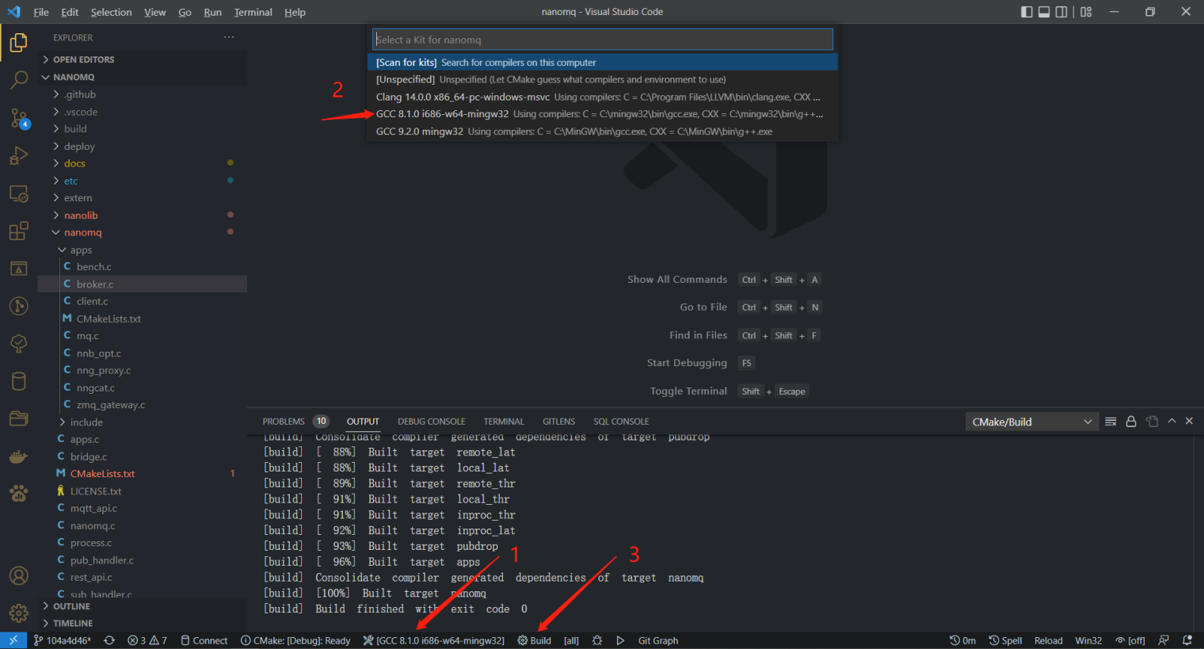This screenshot has height=649, width=1204.
Task: Open the folder-shaped project view in activity bar
Action: pyautogui.click(x=18, y=418)
